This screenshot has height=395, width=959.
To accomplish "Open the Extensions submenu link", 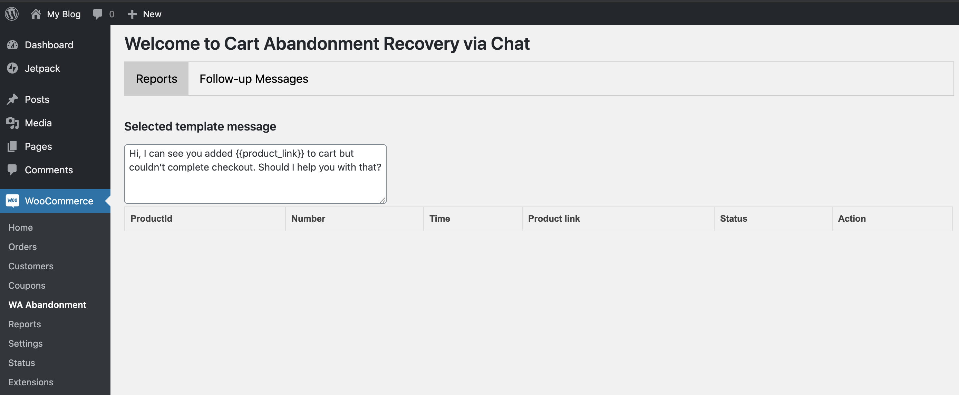I will [31, 382].
